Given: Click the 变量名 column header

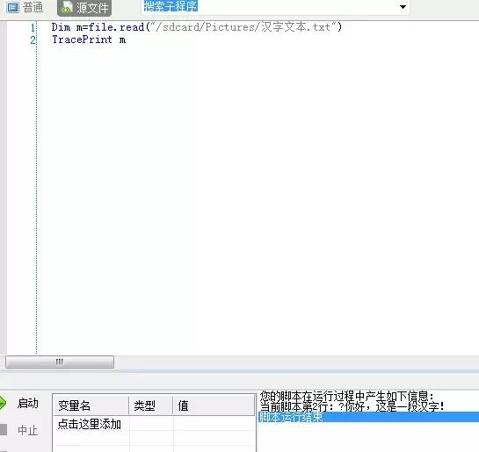Looking at the screenshot, I should [91, 405].
